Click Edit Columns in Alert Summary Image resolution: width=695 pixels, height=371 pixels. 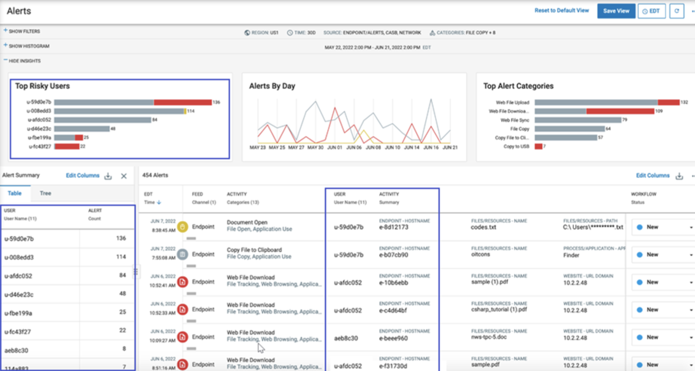pyautogui.click(x=83, y=175)
